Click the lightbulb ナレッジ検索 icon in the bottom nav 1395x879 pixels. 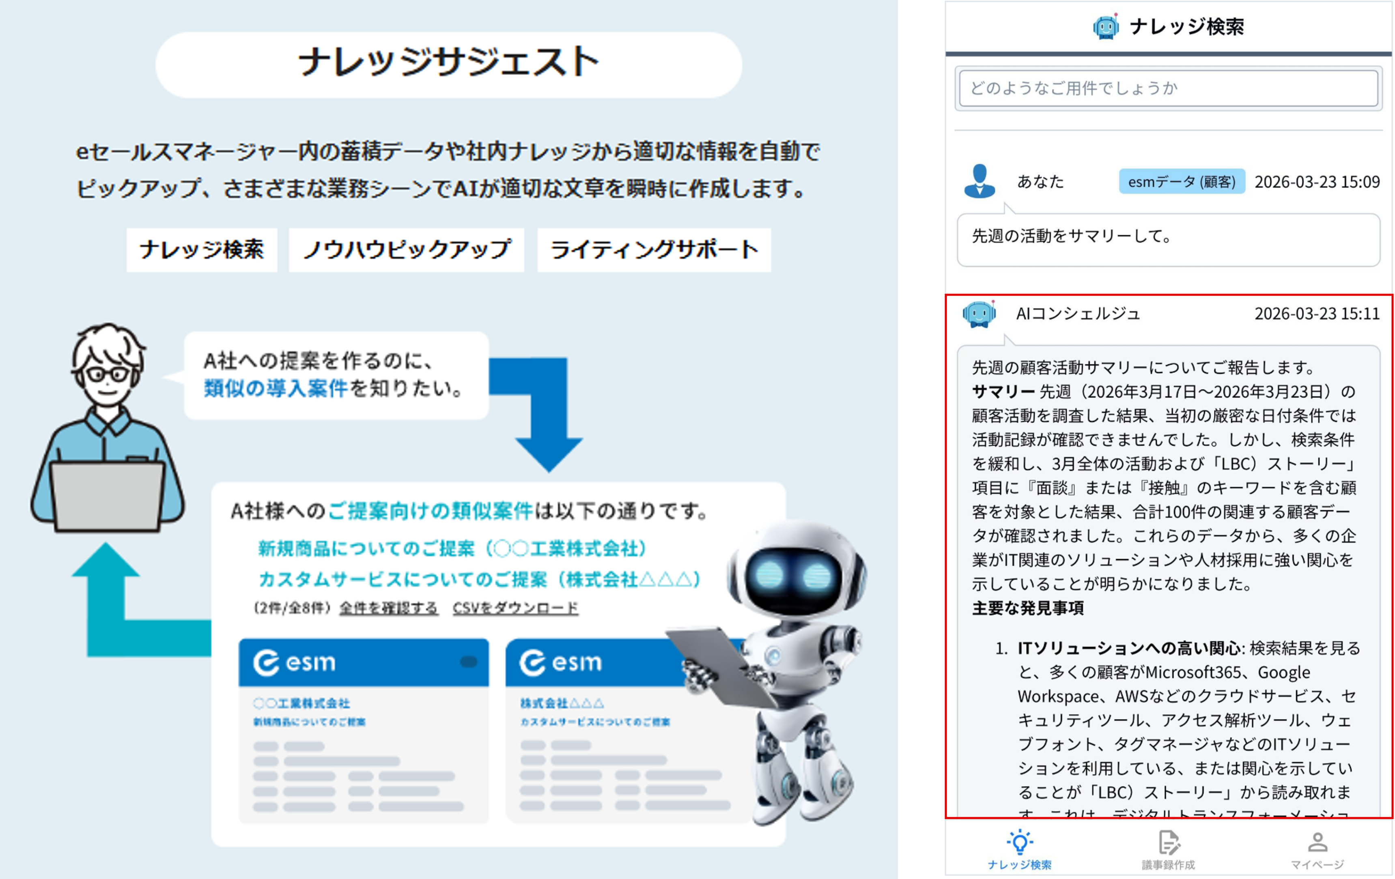click(1020, 842)
